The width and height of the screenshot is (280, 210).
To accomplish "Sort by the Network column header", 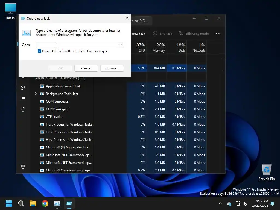I will point(197,48).
